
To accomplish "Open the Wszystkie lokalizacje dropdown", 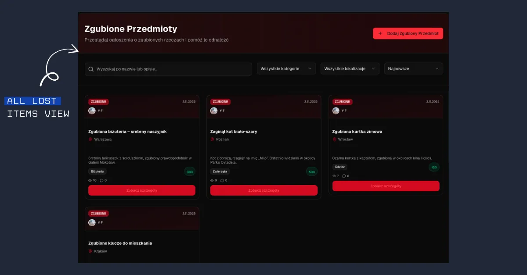I will point(350,69).
